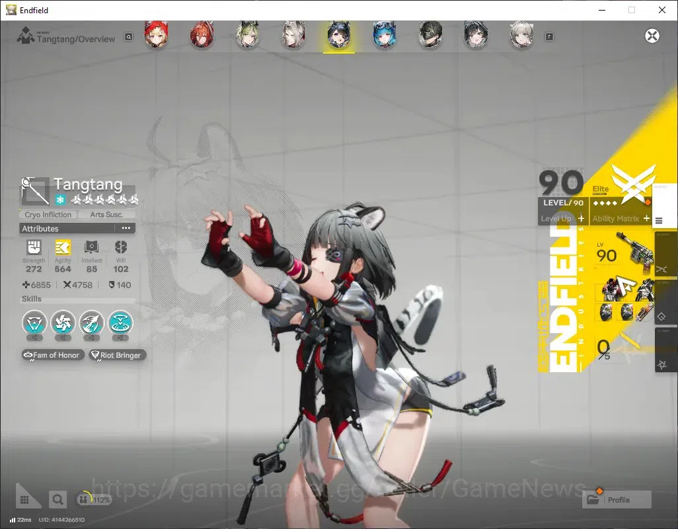This screenshot has height=529, width=678.
Task: Click the yellow Agility attribute icon
Action: 63,247
